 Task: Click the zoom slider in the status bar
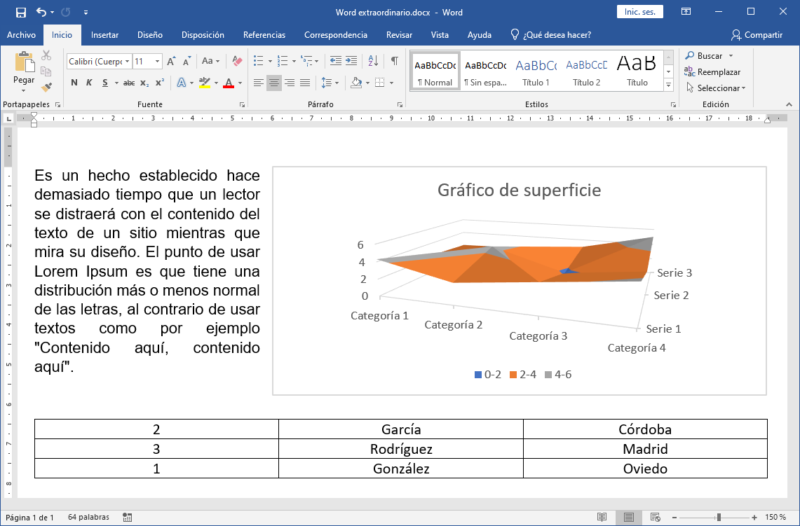click(x=718, y=518)
